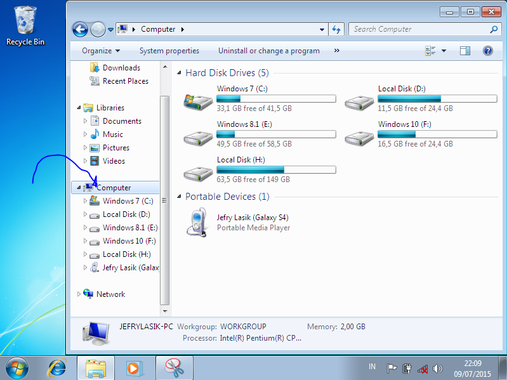Click navigation pane scroll up arrow
507x380 pixels.
[x=165, y=67]
